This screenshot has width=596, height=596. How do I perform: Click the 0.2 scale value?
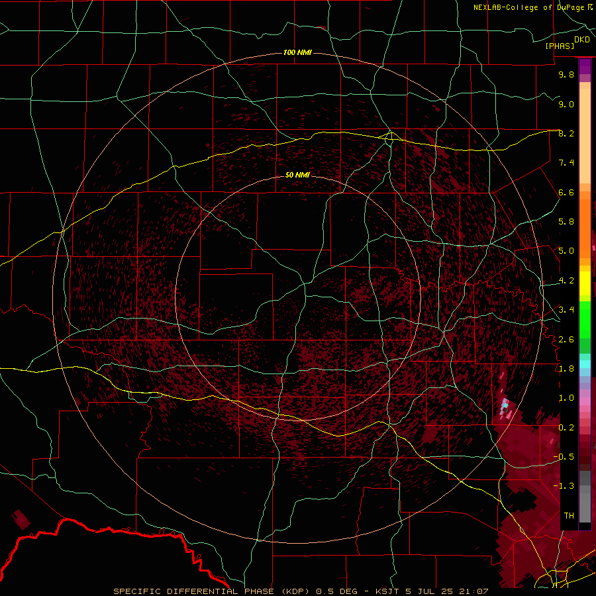566,428
